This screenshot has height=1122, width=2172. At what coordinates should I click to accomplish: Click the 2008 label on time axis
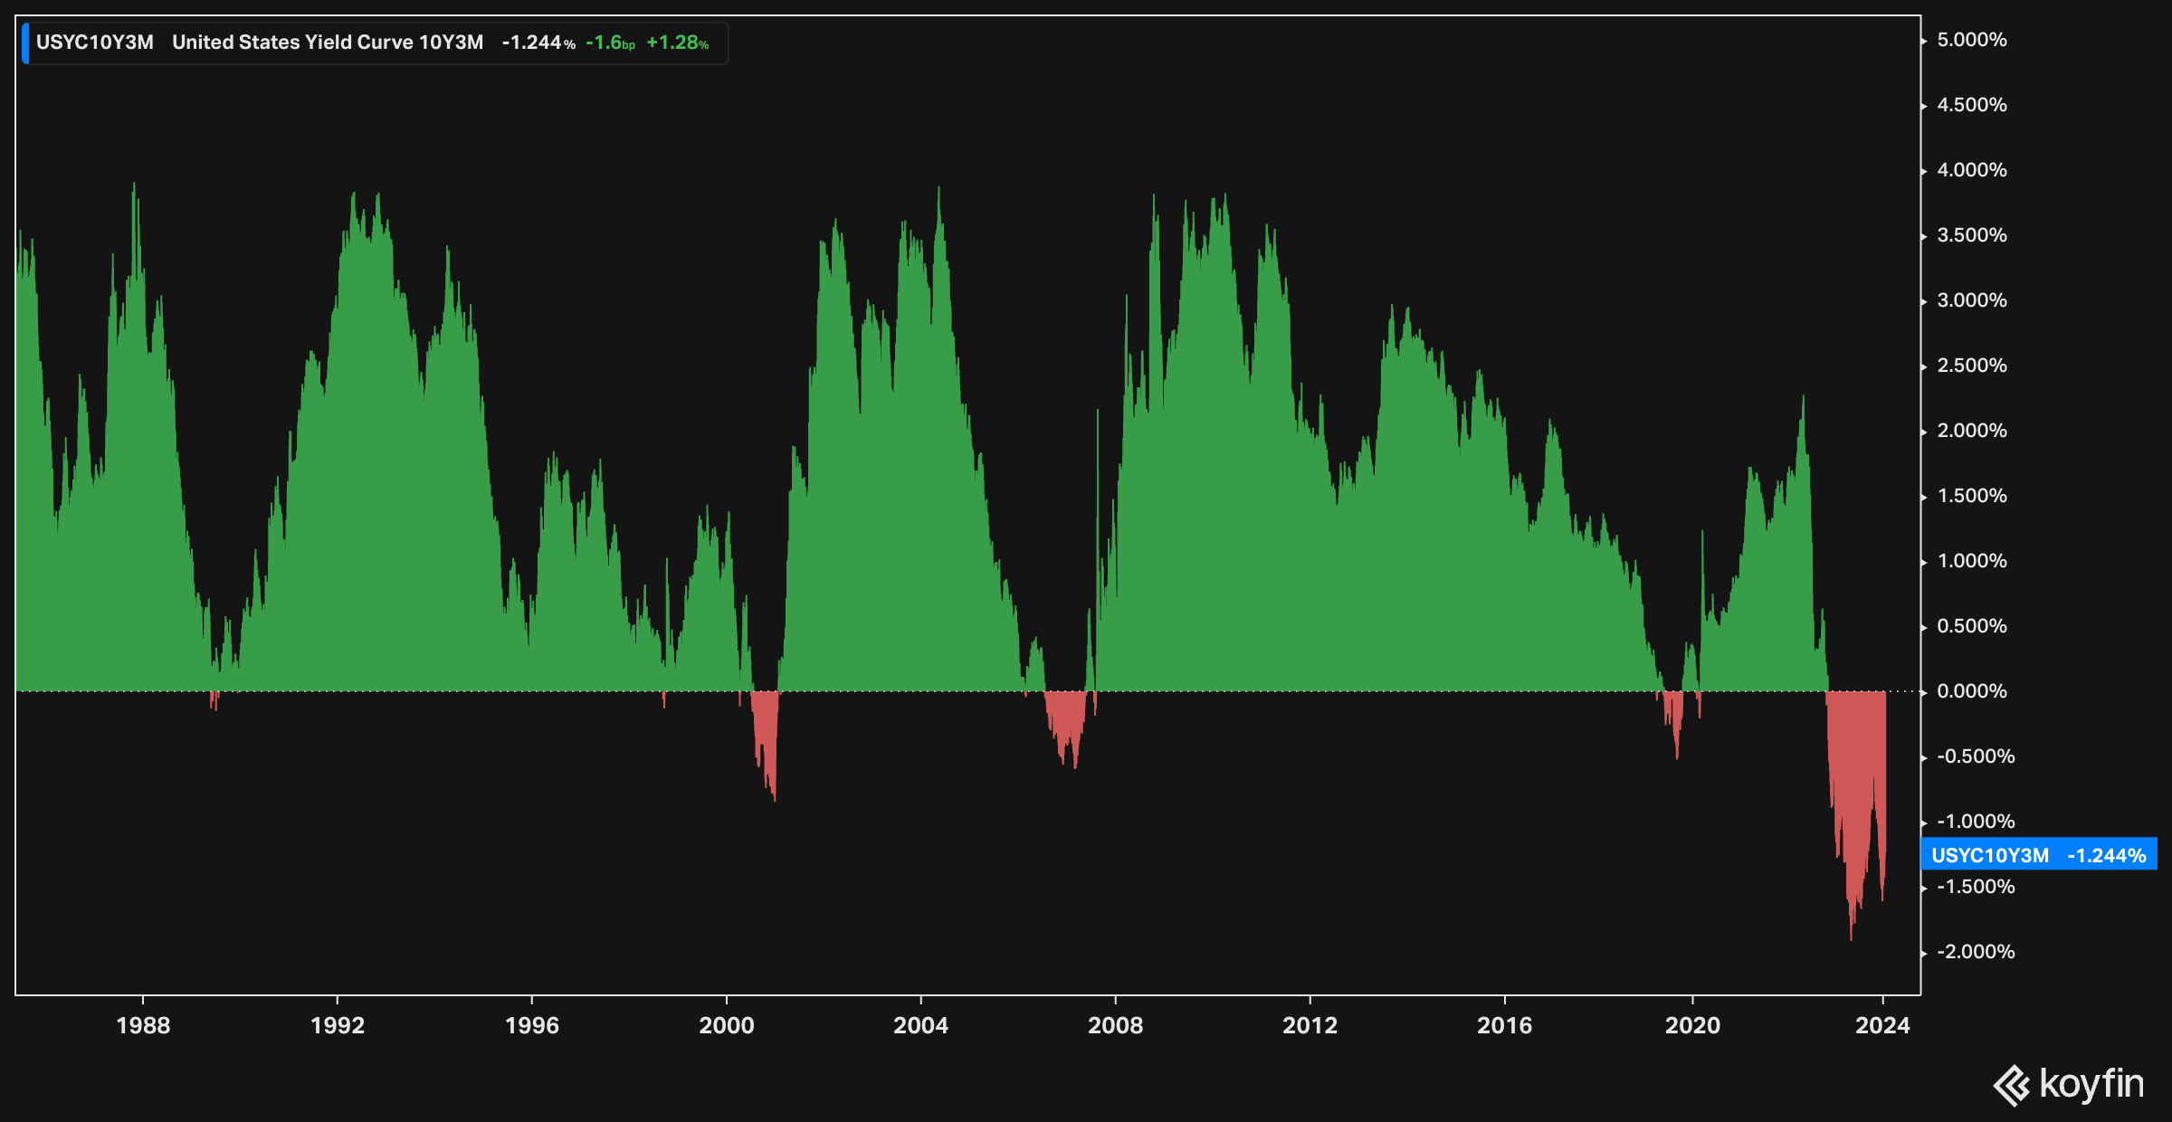pos(1115,1025)
